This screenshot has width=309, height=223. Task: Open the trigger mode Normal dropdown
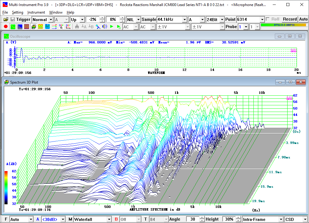51,20
